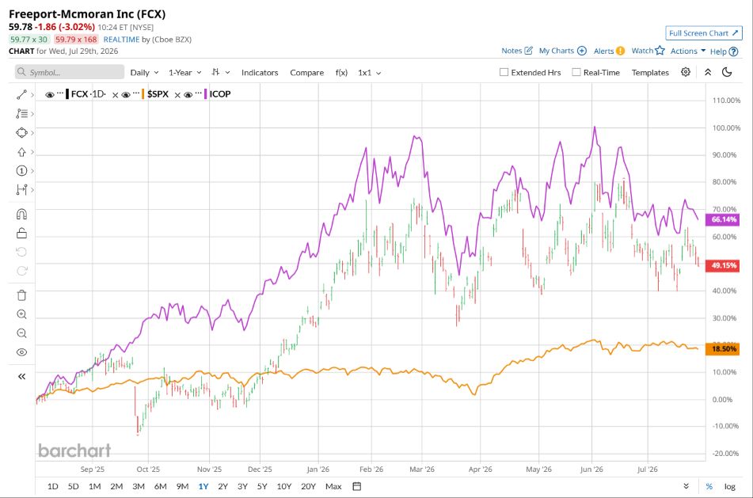Click the 18.50% orange price label
This screenshot has width=753, height=498.
[x=722, y=348]
